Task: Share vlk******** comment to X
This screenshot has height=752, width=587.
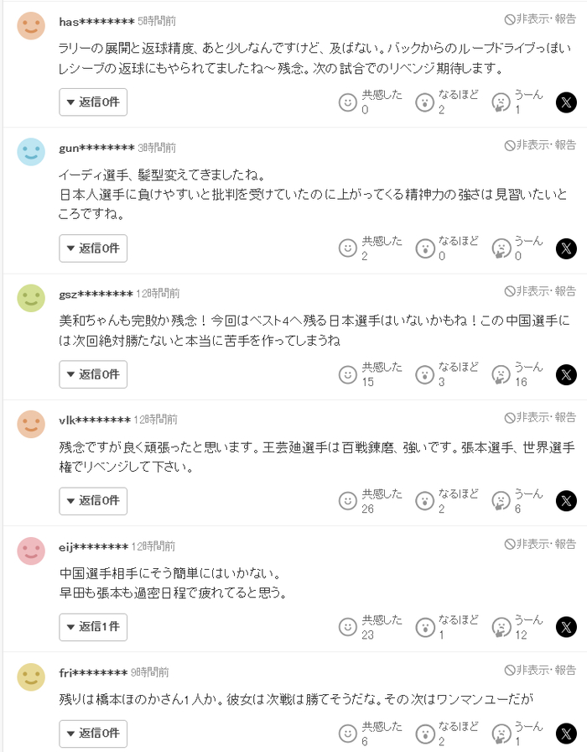Action: [567, 501]
